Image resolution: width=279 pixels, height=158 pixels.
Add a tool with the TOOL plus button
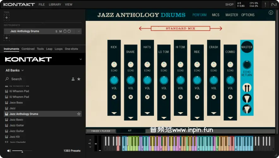(6, 18)
